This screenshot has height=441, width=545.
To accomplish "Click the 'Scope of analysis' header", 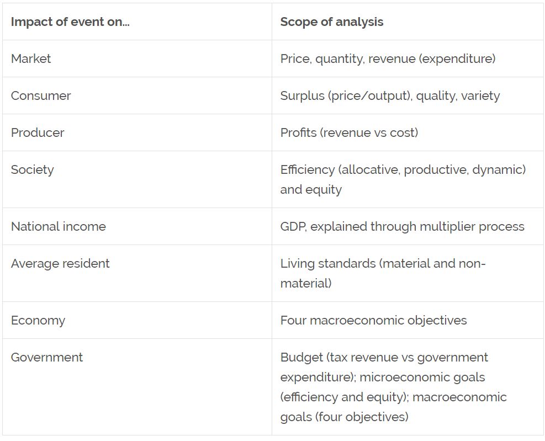I will pyautogui.click(x=332, y=22).
